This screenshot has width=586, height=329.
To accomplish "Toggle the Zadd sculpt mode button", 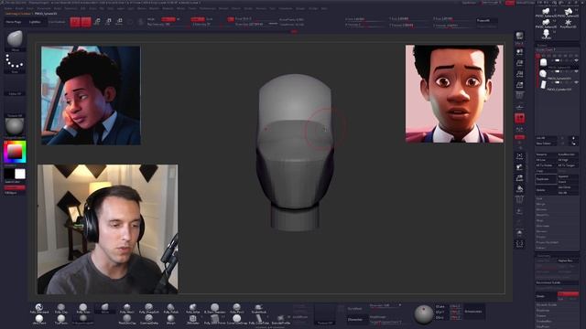I will 198,19.
